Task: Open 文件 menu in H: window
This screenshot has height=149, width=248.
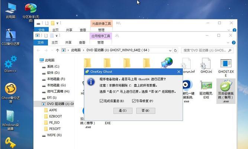Action: pos(41,30)
